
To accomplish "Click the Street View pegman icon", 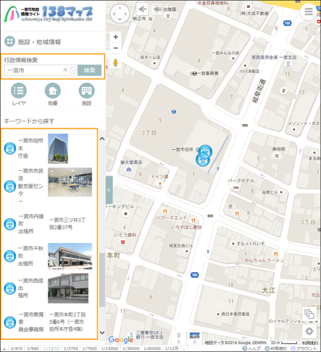I will pos(116,62).
